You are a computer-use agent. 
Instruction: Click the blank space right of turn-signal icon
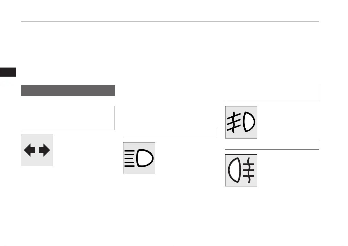click(84, 150)
